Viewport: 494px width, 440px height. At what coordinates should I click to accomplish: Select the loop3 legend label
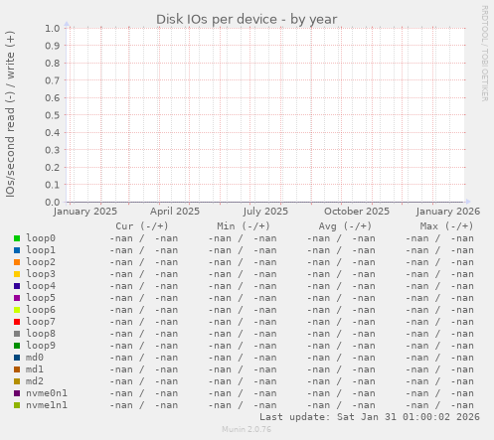coord(41,274)
